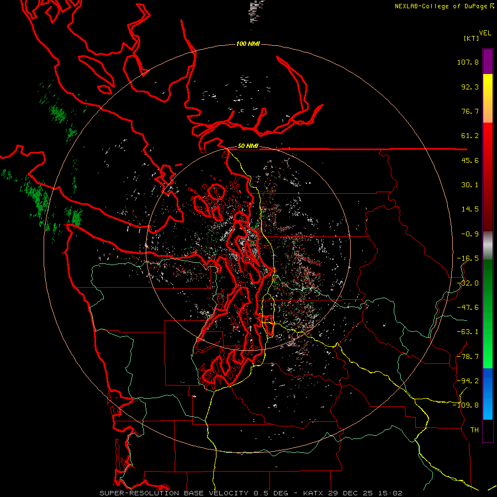The width and height of the screenshot is (497, 497).
Task: Click the 107.8 velocity scale value
Action: pyautogui.click(x=468, y=62)
